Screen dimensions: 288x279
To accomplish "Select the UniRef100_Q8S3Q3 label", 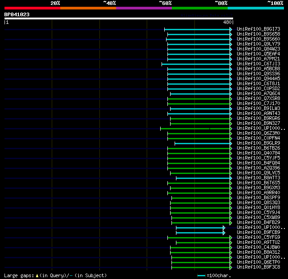I will 258,203.
